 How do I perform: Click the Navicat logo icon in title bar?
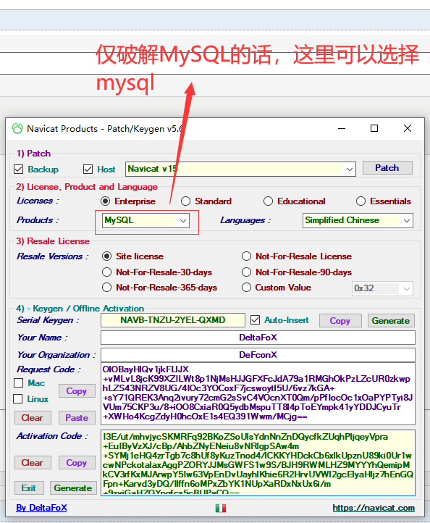click(x=17, y=128)
